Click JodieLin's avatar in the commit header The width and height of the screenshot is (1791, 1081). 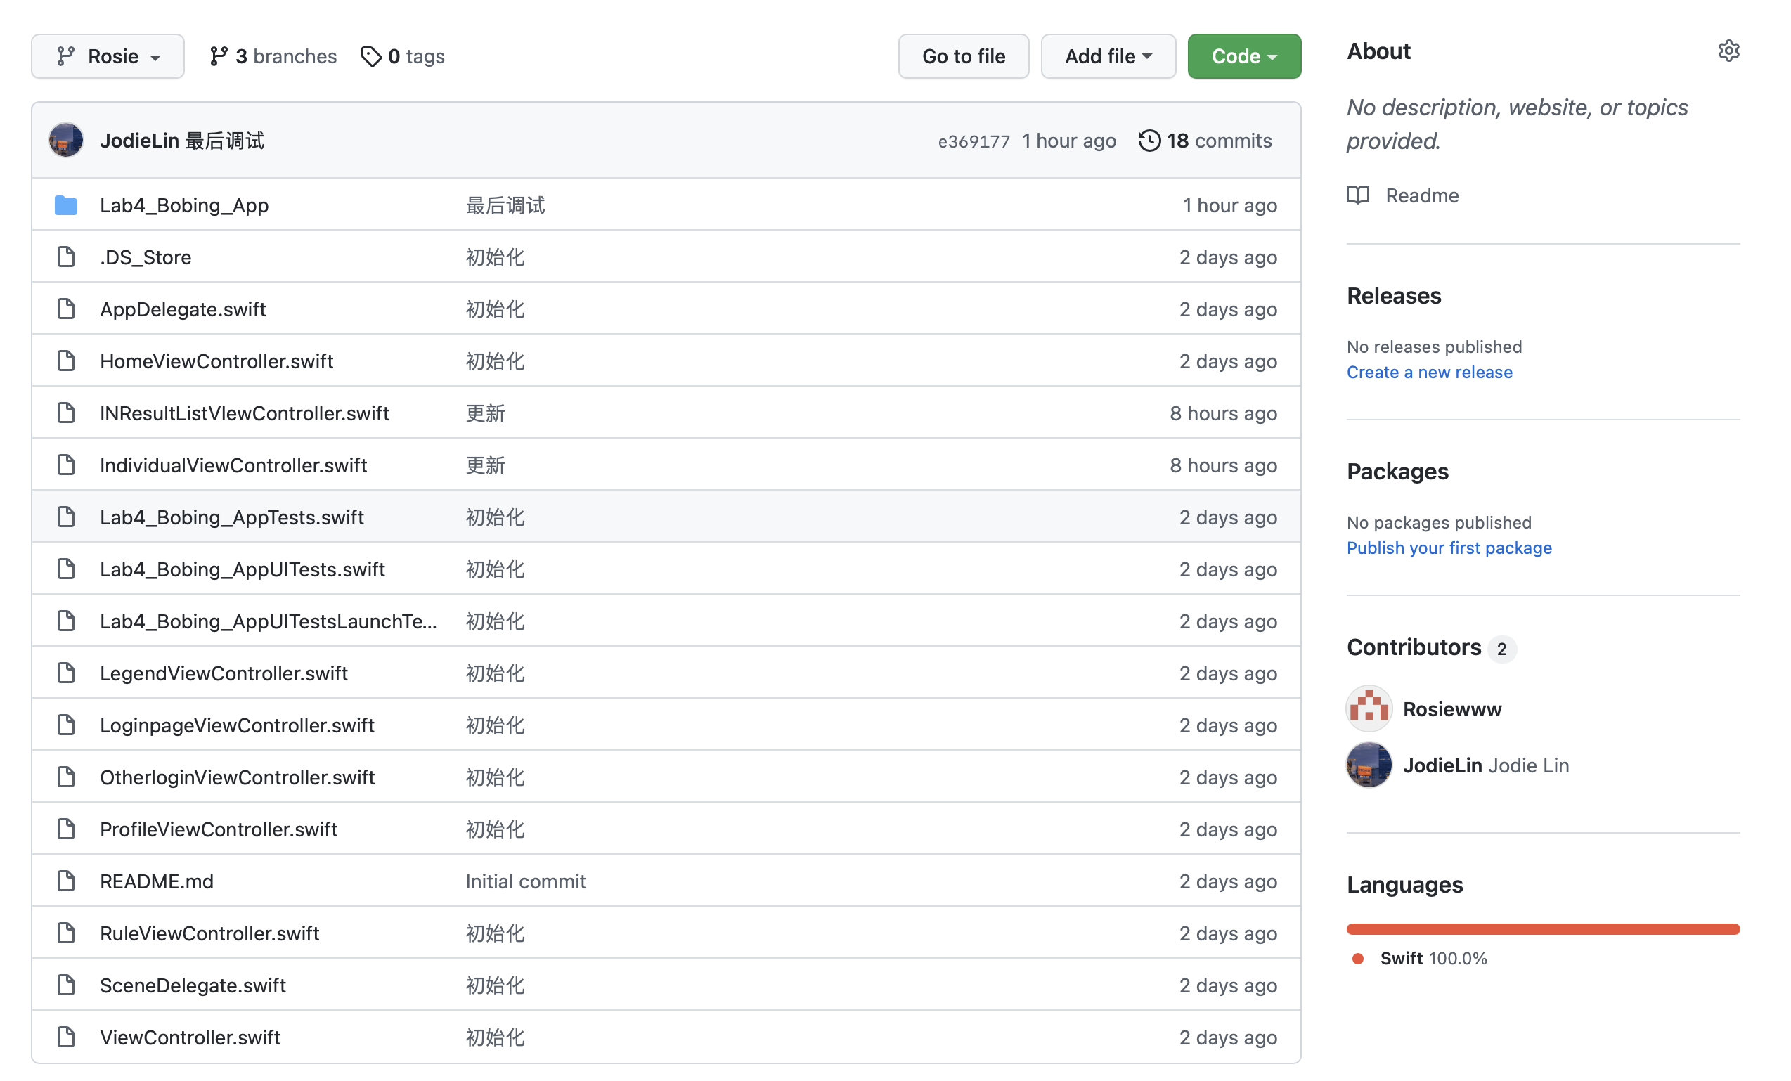click(x=66, y=141)
